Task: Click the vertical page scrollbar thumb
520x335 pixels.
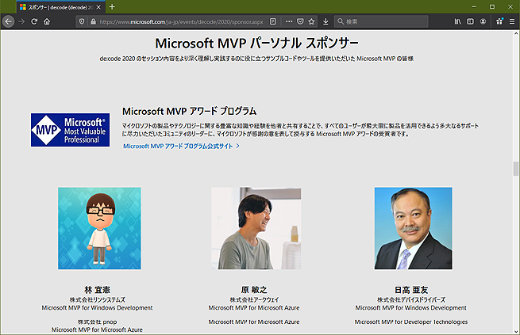Action: [515, 170]
